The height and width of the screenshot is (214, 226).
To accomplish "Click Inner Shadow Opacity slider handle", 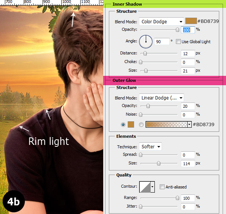I will click(177, 30).
